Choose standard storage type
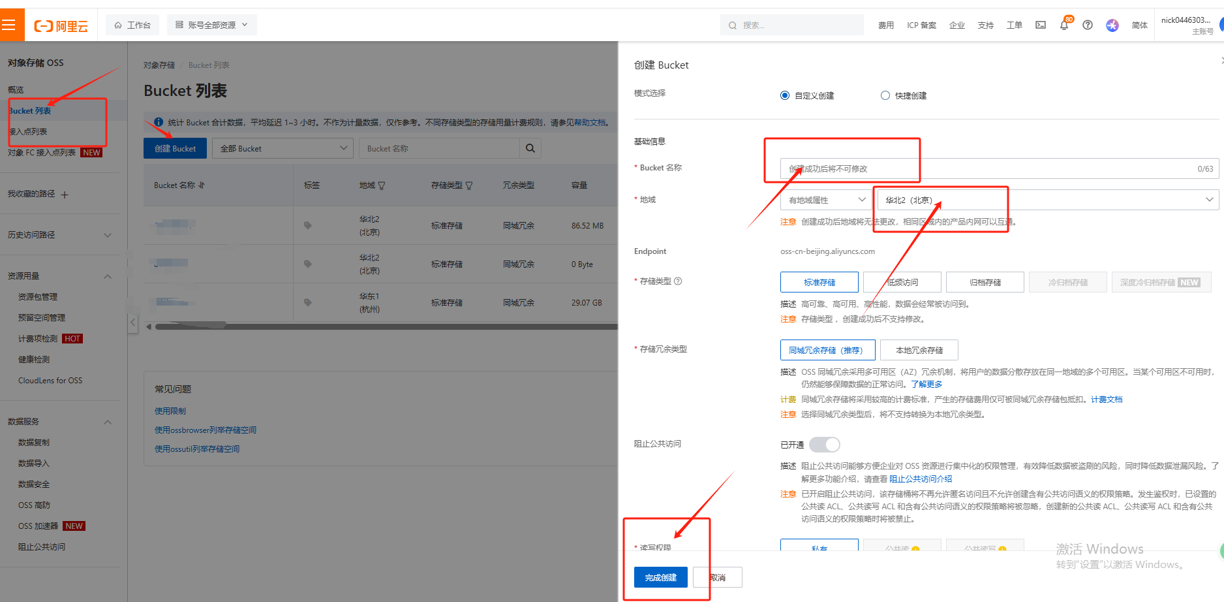 pyautogui.click(x=819, y=282)
